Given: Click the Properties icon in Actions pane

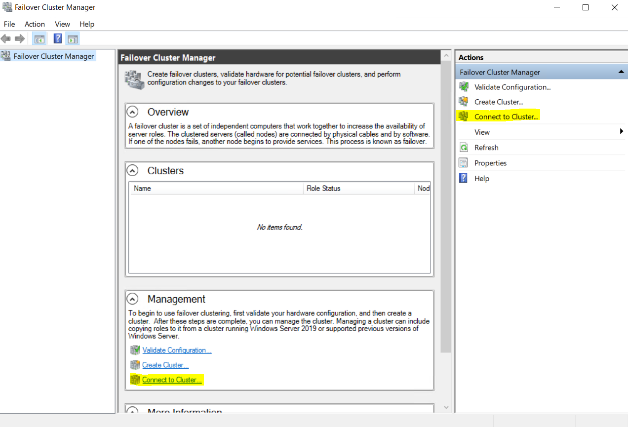Looking at the screenshot, I should (464, 163).
